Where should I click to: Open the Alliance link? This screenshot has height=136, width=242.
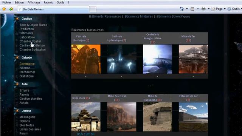click(25, 68)
